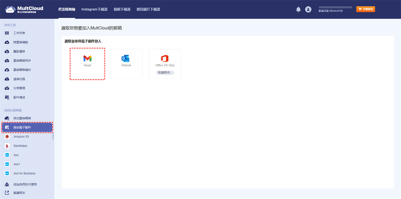Switch to the 跨雲碟傳輸 tab
This screenshot has width=401, height=199.
(x=67, y=9)
